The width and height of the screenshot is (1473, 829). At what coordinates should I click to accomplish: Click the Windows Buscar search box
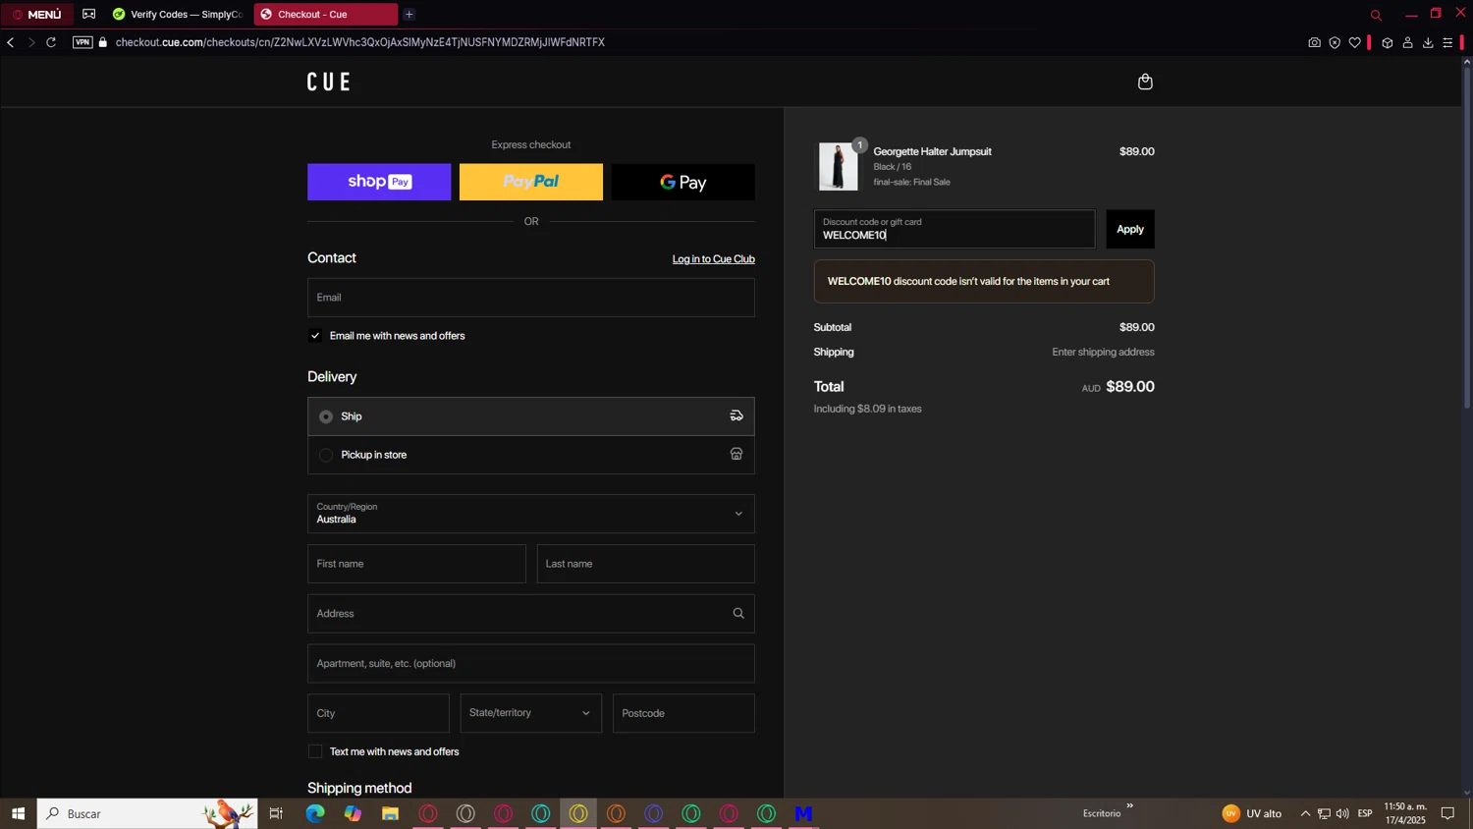point(147,813)
